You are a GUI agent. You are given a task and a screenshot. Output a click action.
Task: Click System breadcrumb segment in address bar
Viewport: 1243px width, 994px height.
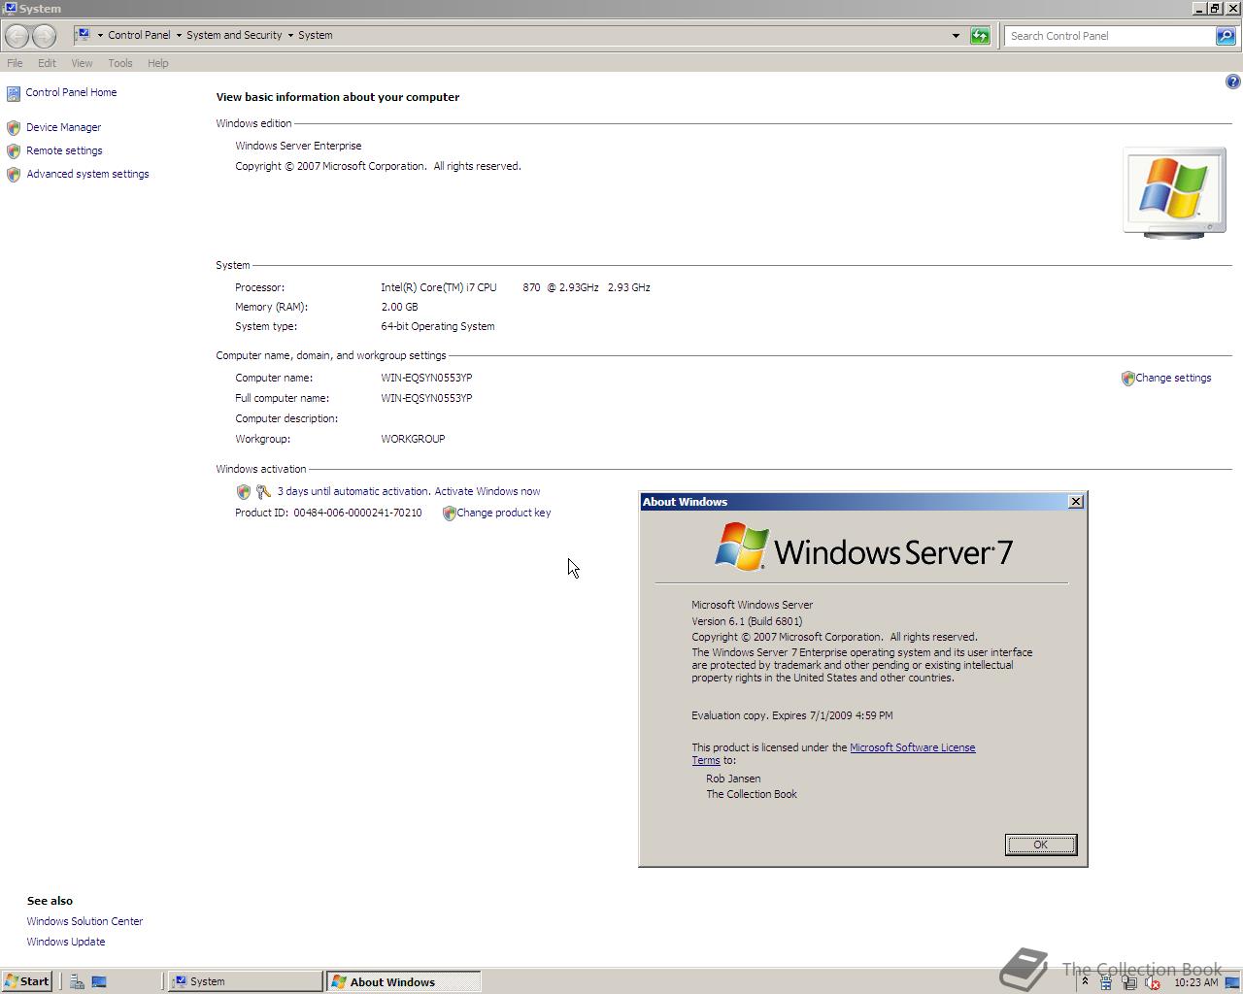(x=315, y=35)
